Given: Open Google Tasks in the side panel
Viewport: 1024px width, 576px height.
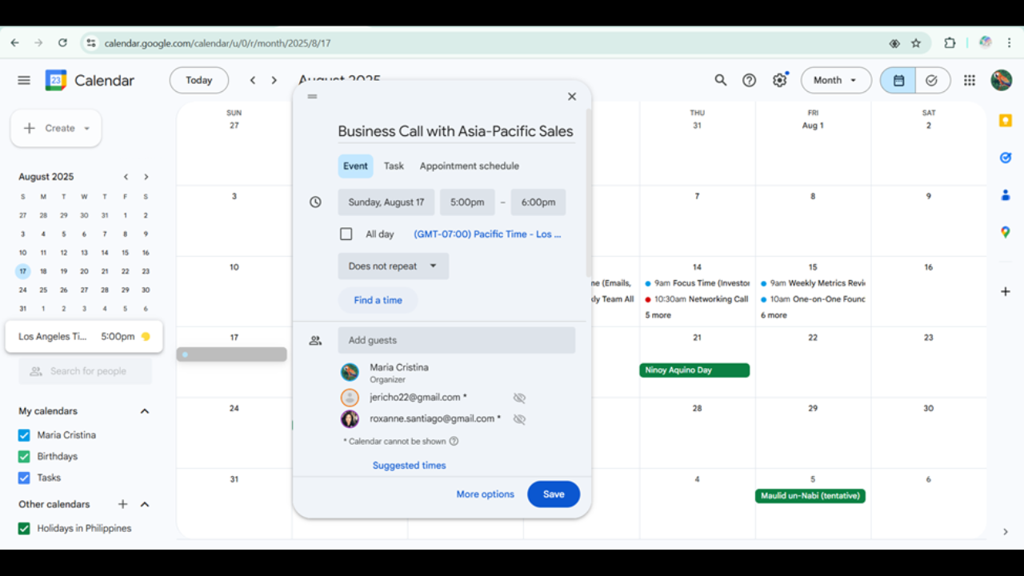Looking at the screenshot, I should coord(1006,158).
